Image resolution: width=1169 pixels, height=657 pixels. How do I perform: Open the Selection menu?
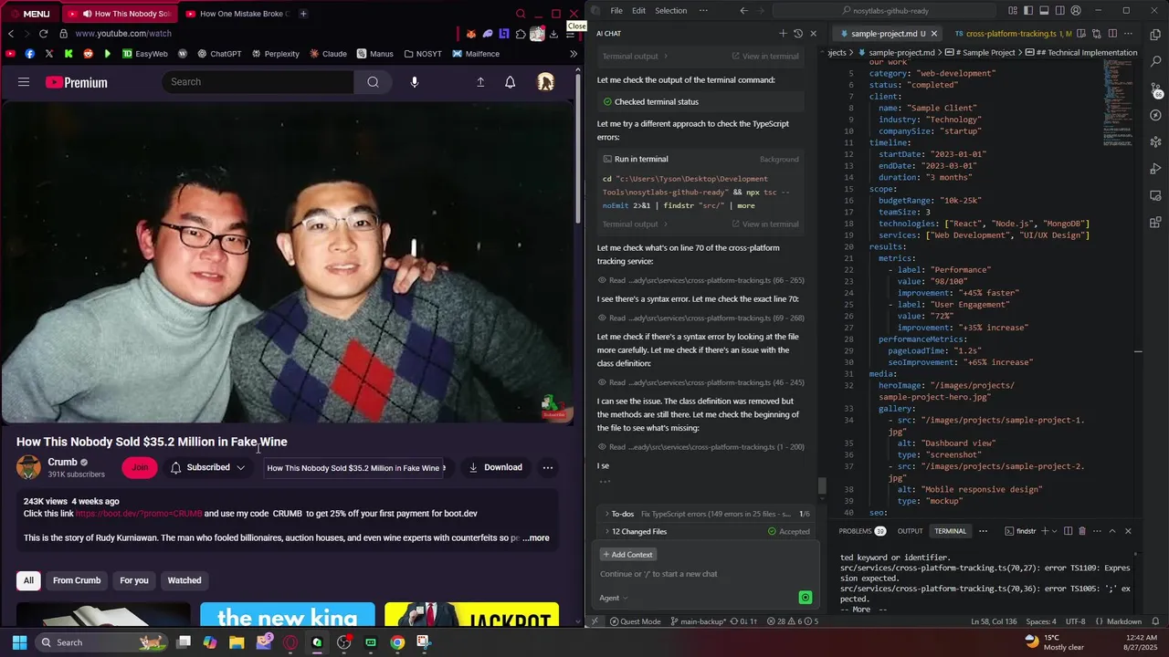(670, 11)
